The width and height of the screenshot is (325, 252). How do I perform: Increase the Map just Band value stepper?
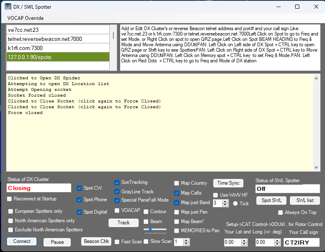coord(225,202)
